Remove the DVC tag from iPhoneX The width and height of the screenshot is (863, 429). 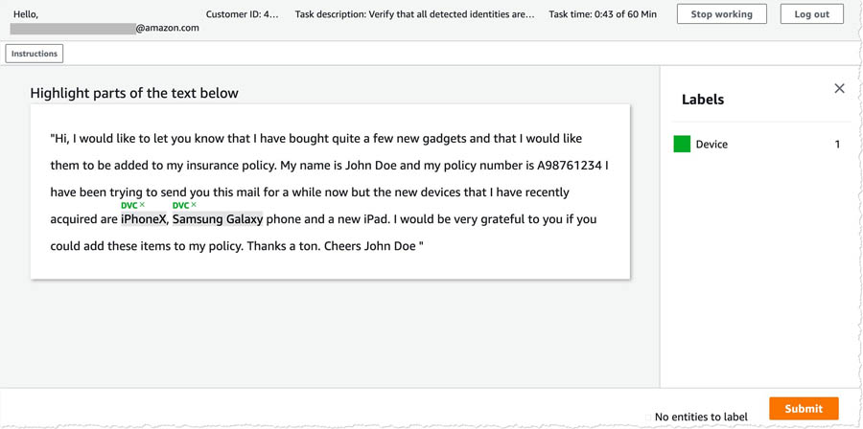pos(142,205)
